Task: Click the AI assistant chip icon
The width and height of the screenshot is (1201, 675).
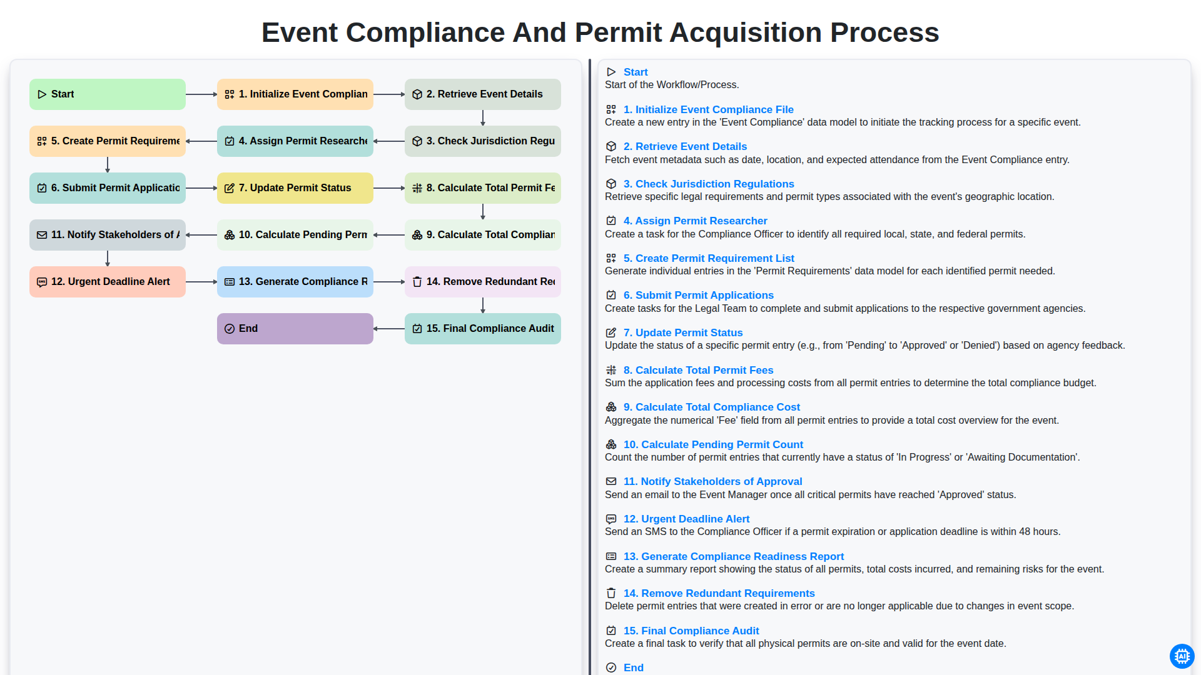Action: [x=1182, y=656]
